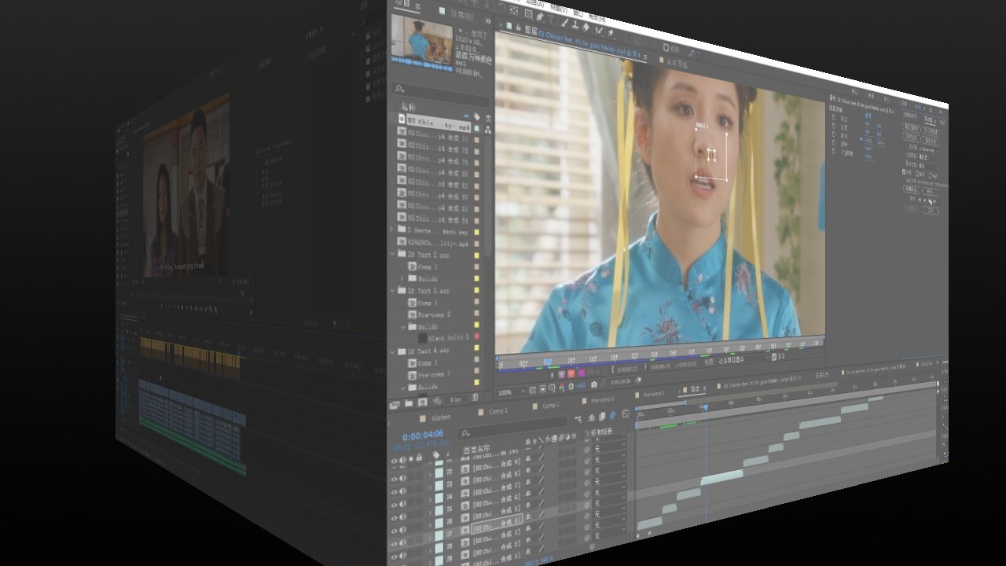
Task: Open the 100% zoom dropdown below viewer
Action: click(x=512, y=392)
